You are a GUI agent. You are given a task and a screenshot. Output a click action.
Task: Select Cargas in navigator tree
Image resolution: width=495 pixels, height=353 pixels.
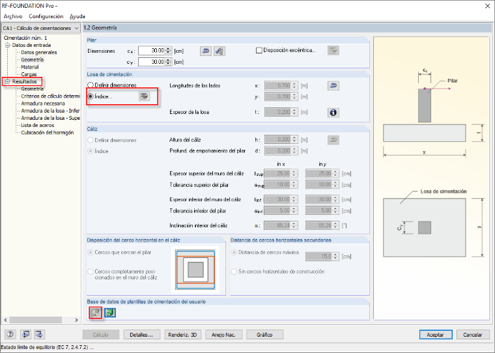click(29, 74)
